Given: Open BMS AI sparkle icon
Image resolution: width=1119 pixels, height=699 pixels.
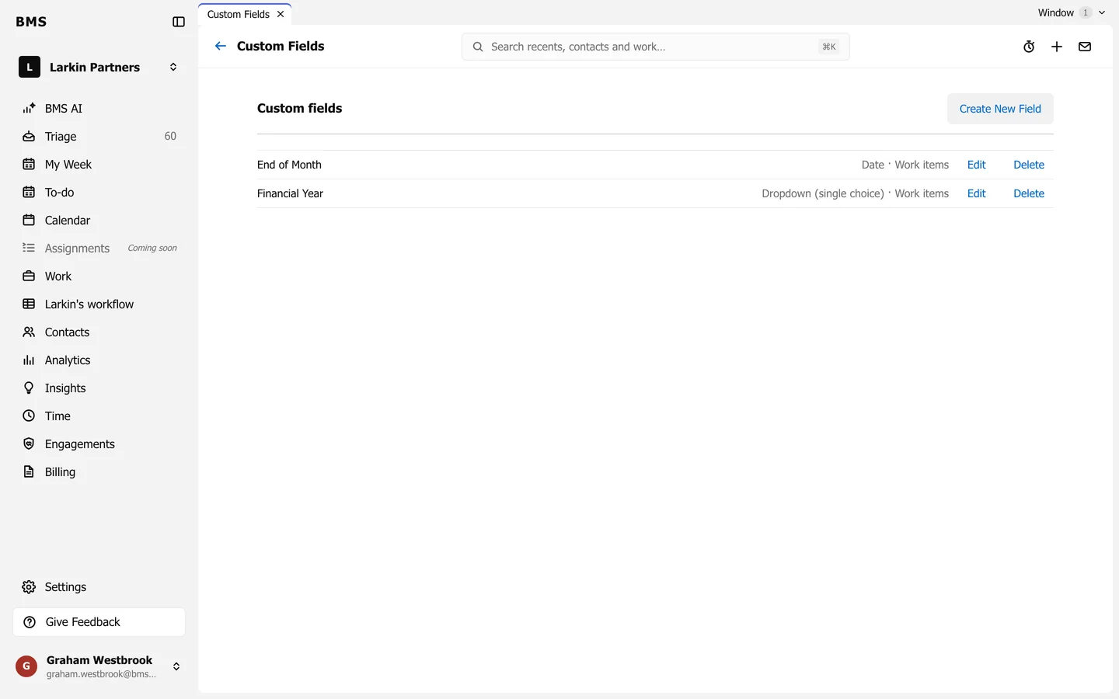Looking at the screenshot, I should click(29, 109).
